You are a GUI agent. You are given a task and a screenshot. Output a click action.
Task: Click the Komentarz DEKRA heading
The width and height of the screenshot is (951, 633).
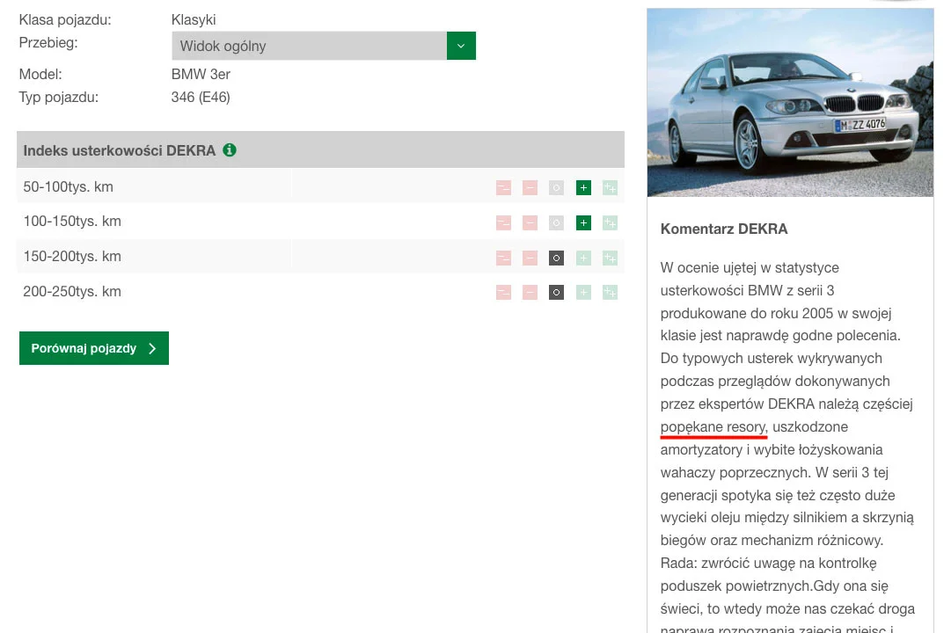tap(724, 229)
